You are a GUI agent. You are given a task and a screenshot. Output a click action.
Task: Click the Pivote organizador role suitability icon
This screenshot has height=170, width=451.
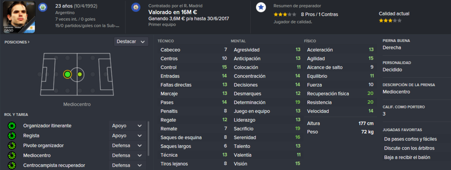click(12, 145)
